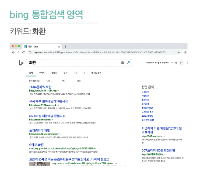Open the 뉴스 tab
This screenshot has width=197, height=175.
click(75, 73)
